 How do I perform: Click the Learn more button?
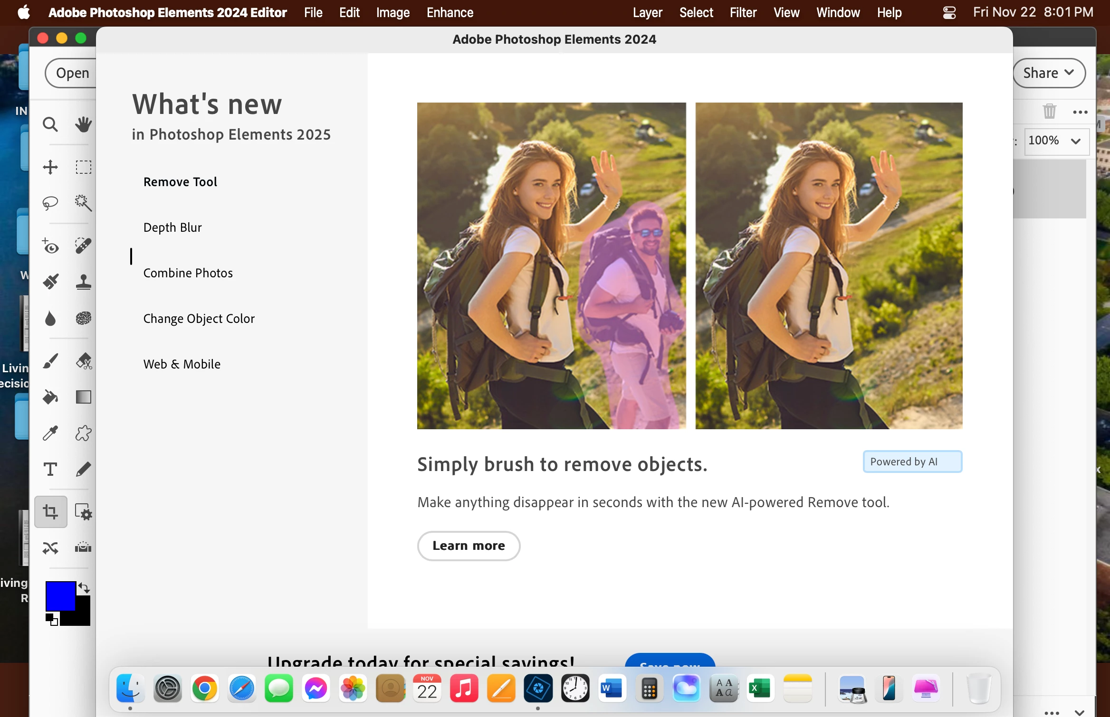469,546
